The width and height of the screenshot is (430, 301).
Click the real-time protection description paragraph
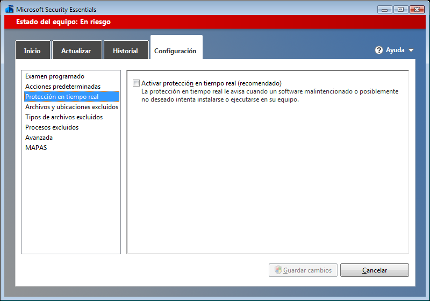(x=270, y=95)
